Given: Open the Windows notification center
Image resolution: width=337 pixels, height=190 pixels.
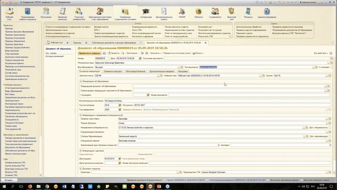Looking at the screenshot, I should pos(331,186).
